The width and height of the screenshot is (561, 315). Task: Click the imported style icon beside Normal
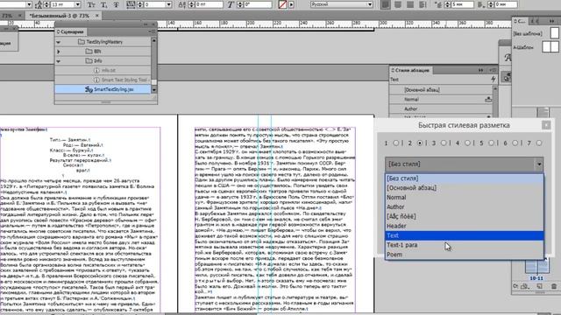pyautogui.click(x=488, y=100)
